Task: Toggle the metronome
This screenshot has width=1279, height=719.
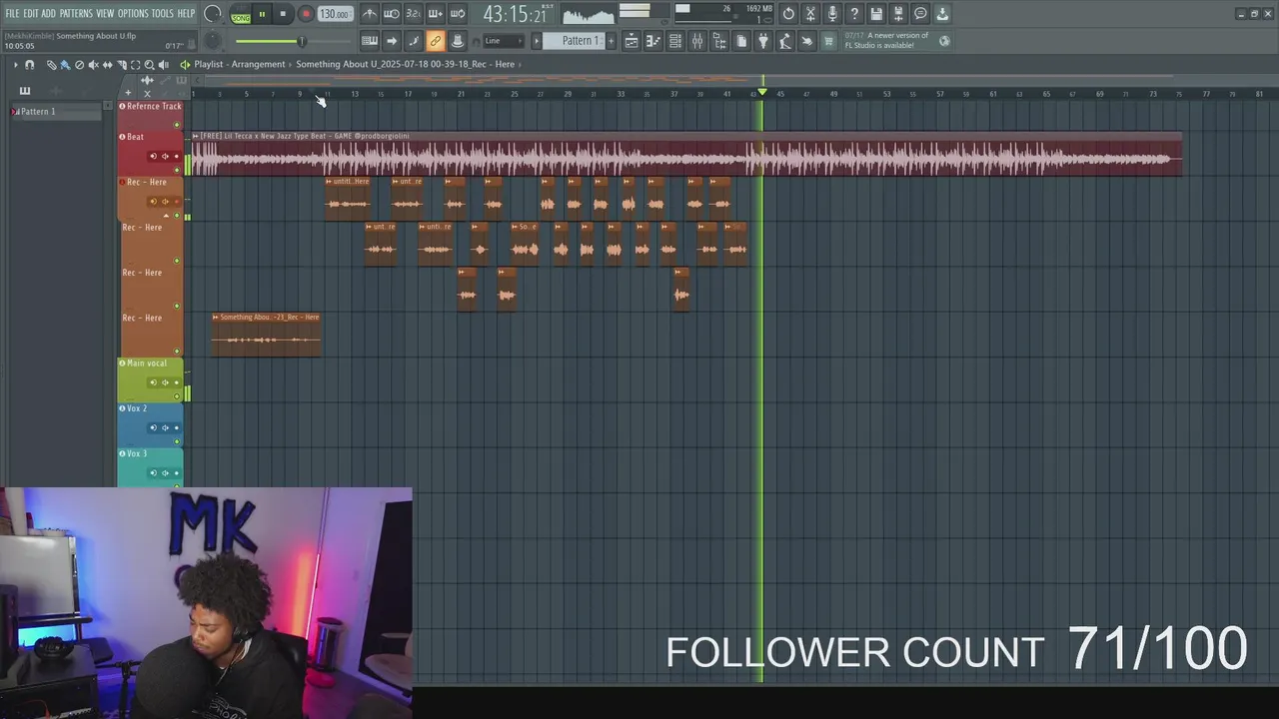Action: click(x=370, y=14)
